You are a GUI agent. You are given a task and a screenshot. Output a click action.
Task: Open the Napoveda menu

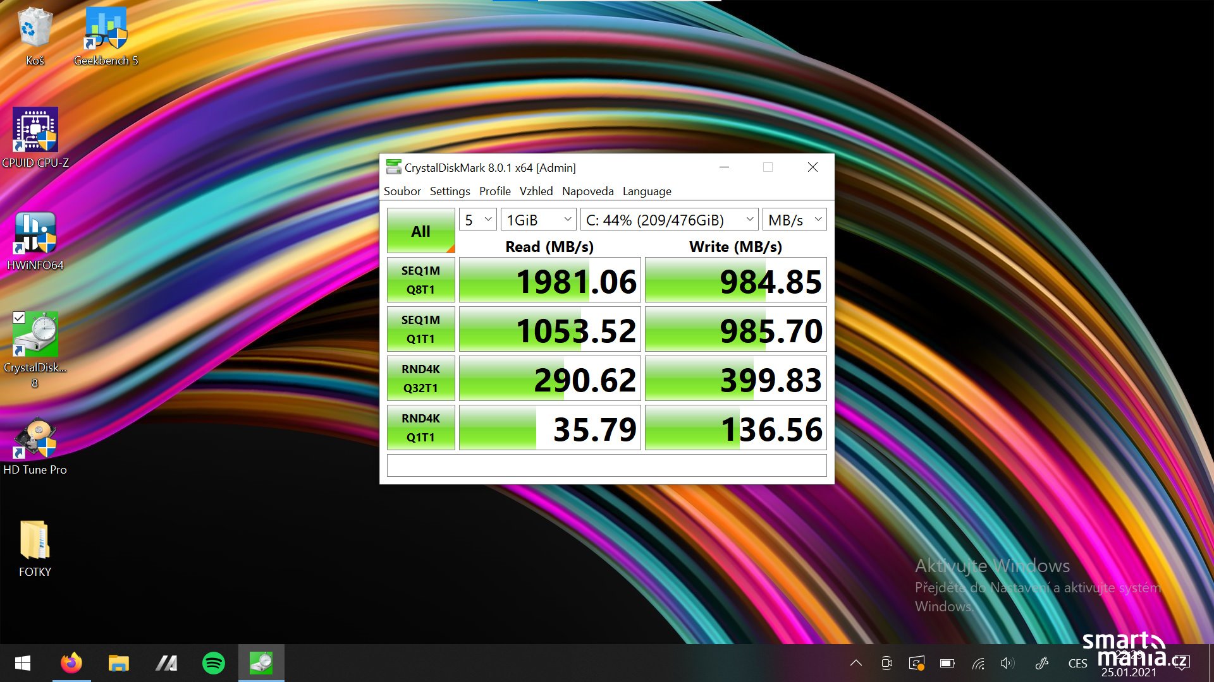pos(587,191)
